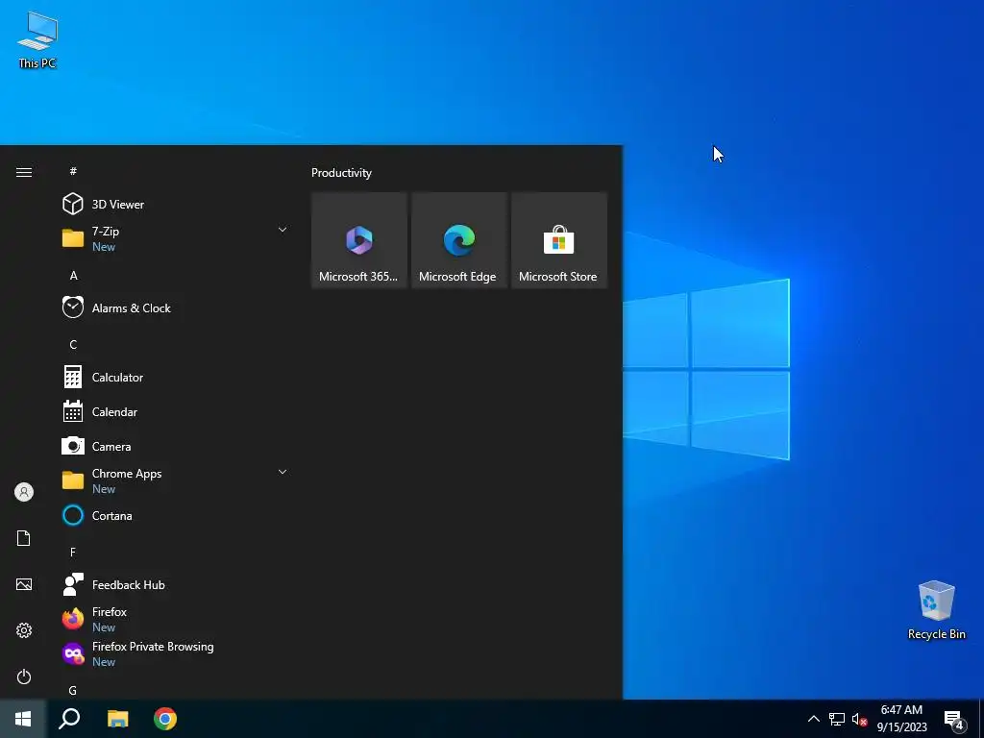The image size is (984, 738).
Task: Open Settings gear in Start sidebar
Action: pyautogui.click(x=24, y=630)
